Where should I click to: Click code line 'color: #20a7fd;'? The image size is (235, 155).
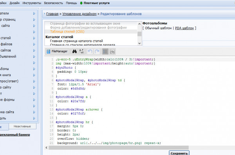(x=71, y=101)
